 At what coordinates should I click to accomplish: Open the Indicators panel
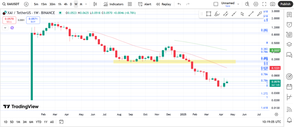(x=113, y=4)
